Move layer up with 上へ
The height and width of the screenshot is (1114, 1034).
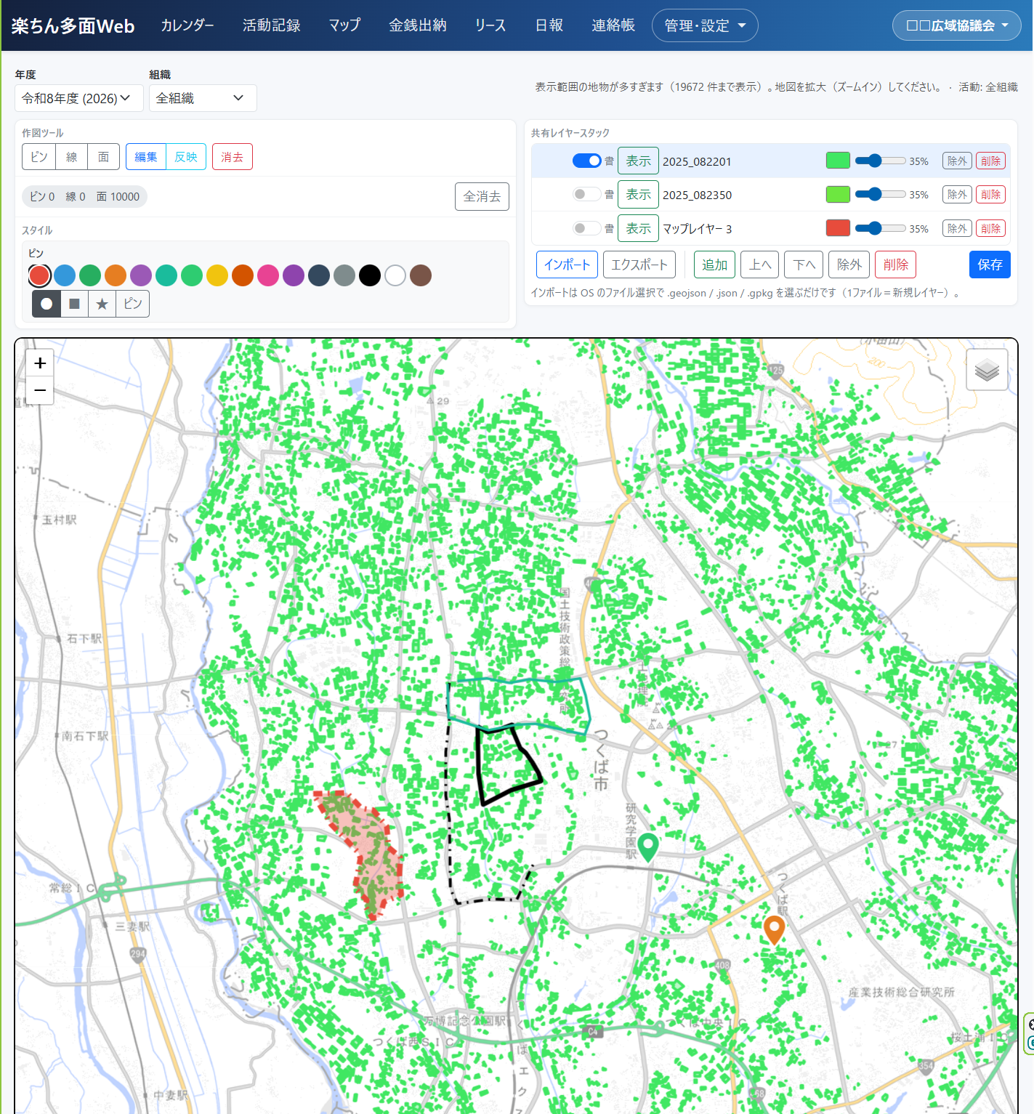(x=760, y=265)
